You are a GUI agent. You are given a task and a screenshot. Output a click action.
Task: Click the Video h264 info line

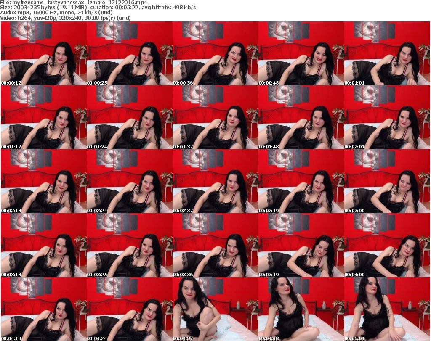65,18
